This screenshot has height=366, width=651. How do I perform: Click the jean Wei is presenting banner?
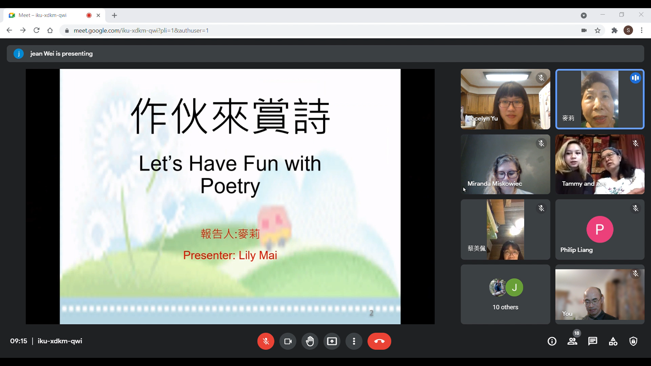(61, 54)
